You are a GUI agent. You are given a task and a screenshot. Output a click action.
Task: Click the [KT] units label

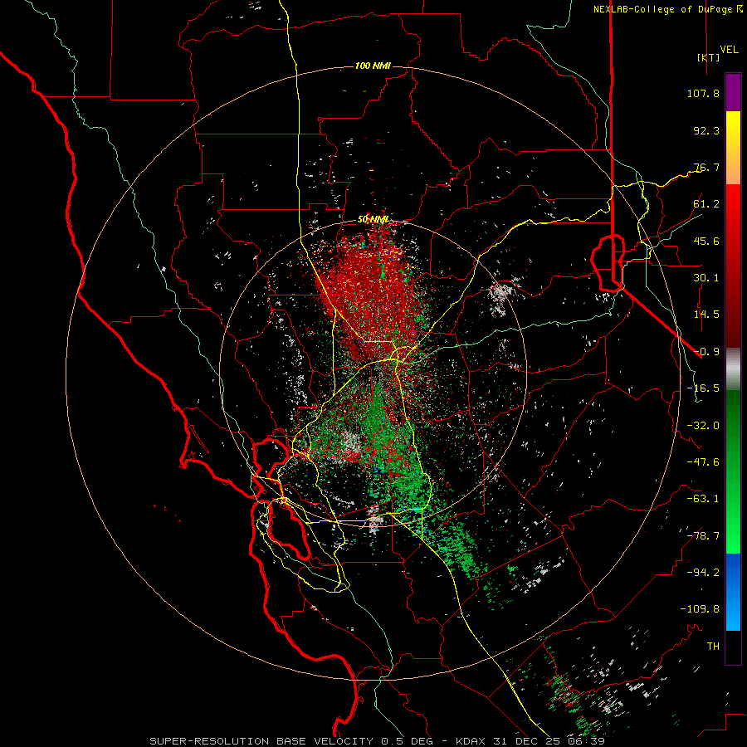tap(709, 57)
